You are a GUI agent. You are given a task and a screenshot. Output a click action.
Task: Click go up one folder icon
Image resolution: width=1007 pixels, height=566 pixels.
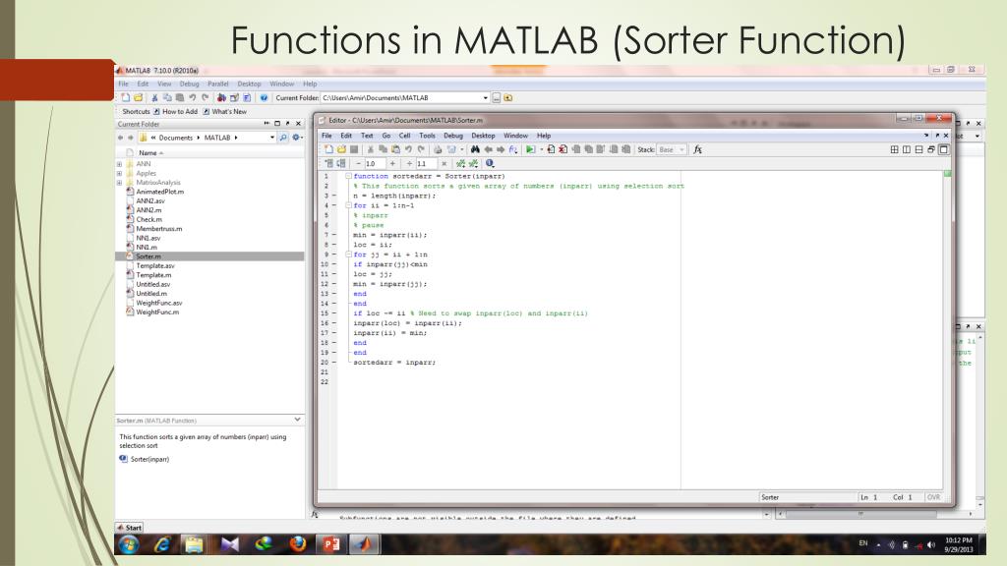(508, 98)
